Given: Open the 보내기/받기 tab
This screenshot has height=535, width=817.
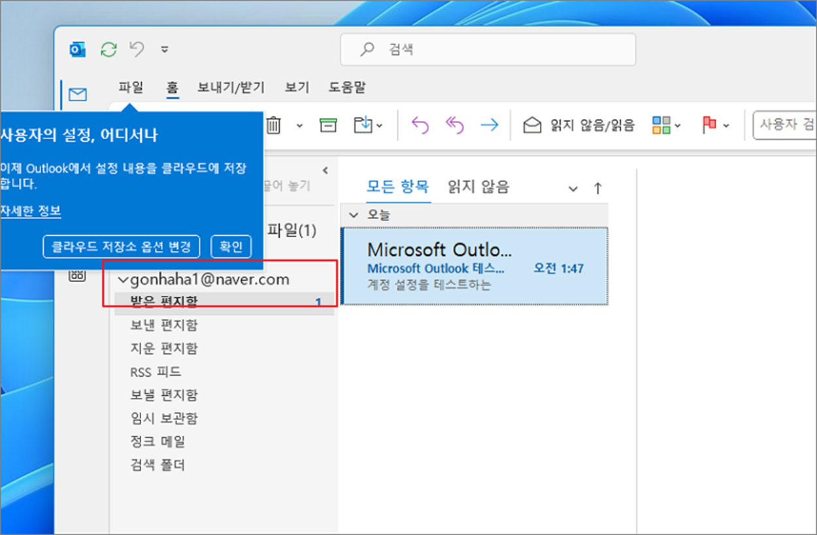Looking at the screenshot, I should click(x=231, y=87).
